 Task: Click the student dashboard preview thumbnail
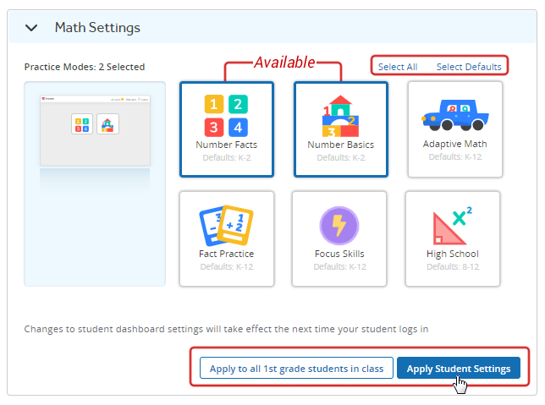click(95, 130)
